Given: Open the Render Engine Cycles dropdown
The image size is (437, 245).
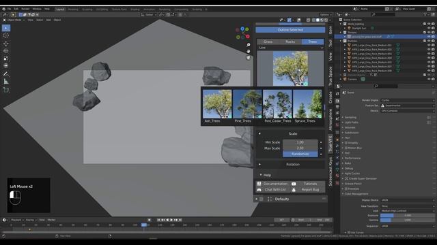Looking at the screenshot, I should [x=408, y=100].
